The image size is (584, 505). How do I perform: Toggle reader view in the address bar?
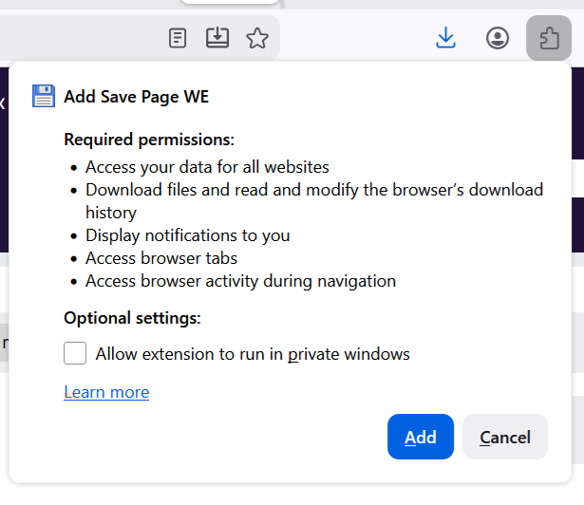click(178, 38)
